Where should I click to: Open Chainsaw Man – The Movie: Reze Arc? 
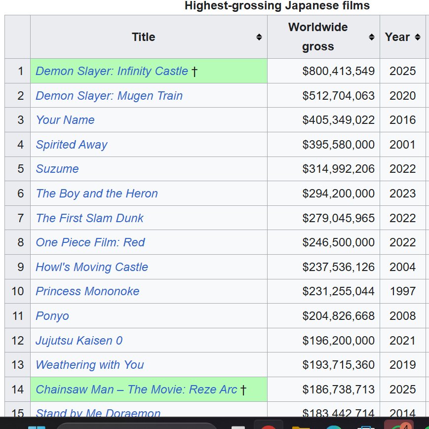[x=136, y=390]
